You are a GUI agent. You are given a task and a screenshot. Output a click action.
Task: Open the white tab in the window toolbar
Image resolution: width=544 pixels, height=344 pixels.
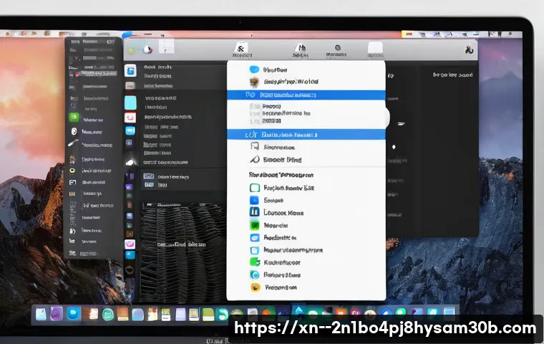tap(376, 49)
